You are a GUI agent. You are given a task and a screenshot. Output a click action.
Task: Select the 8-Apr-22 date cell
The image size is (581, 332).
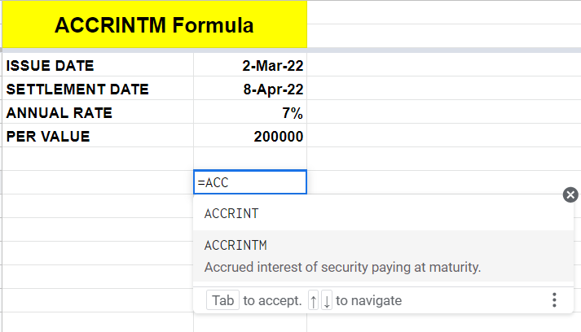250,89
